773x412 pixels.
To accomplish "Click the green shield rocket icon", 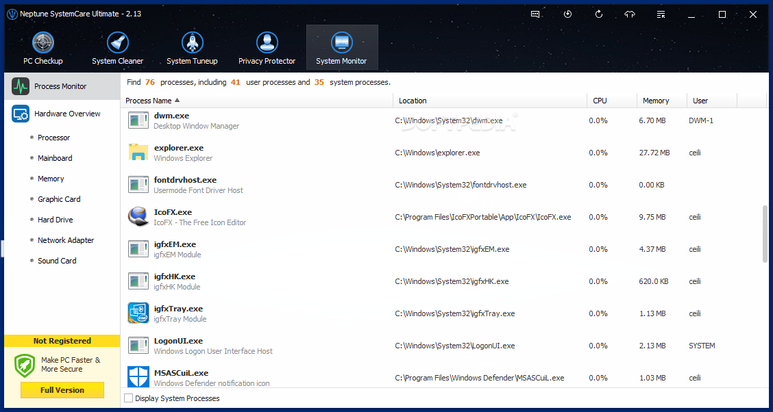I will (x=25, y=365).
